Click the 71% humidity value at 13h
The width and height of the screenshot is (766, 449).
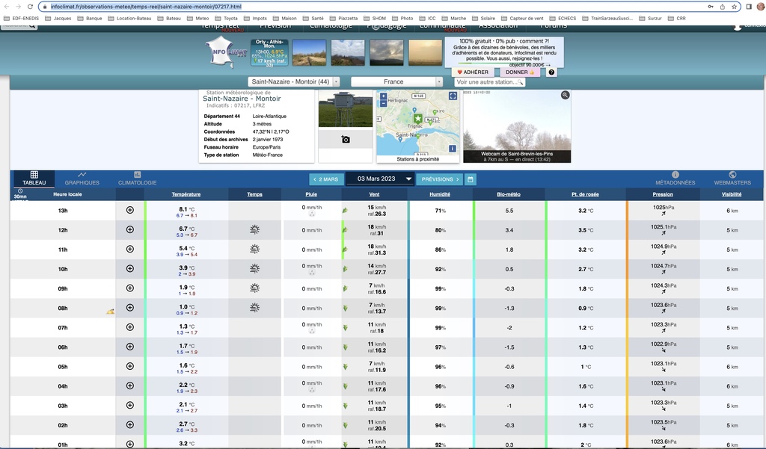(440, 211)
